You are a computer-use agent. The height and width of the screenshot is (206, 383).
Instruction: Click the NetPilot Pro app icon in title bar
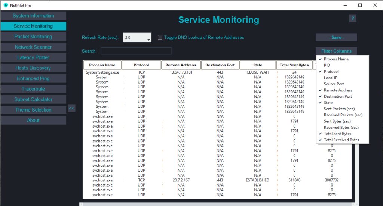coord(6,5)
